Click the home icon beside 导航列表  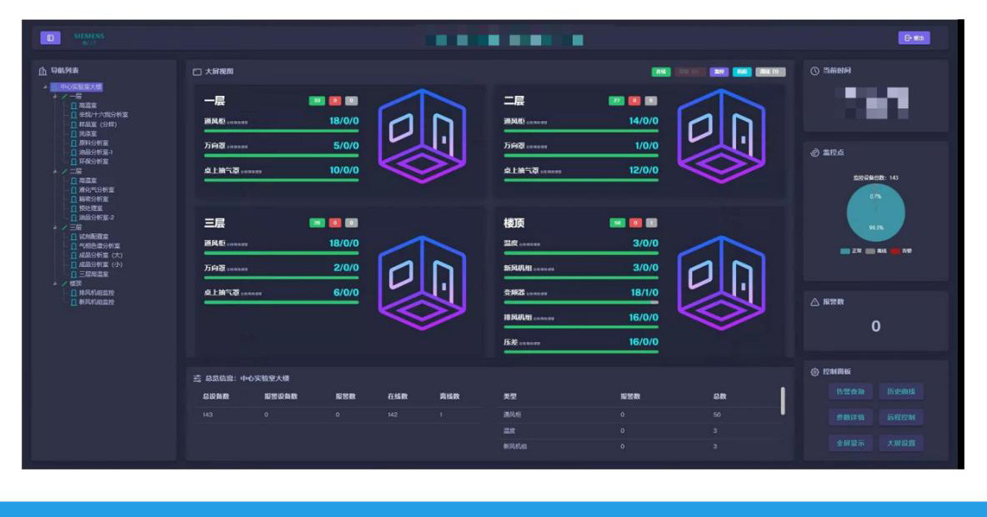tap(43, 71)
